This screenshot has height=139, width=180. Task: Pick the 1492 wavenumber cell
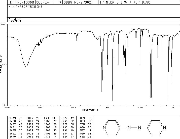pyautogui.click(x=47, y=134)
